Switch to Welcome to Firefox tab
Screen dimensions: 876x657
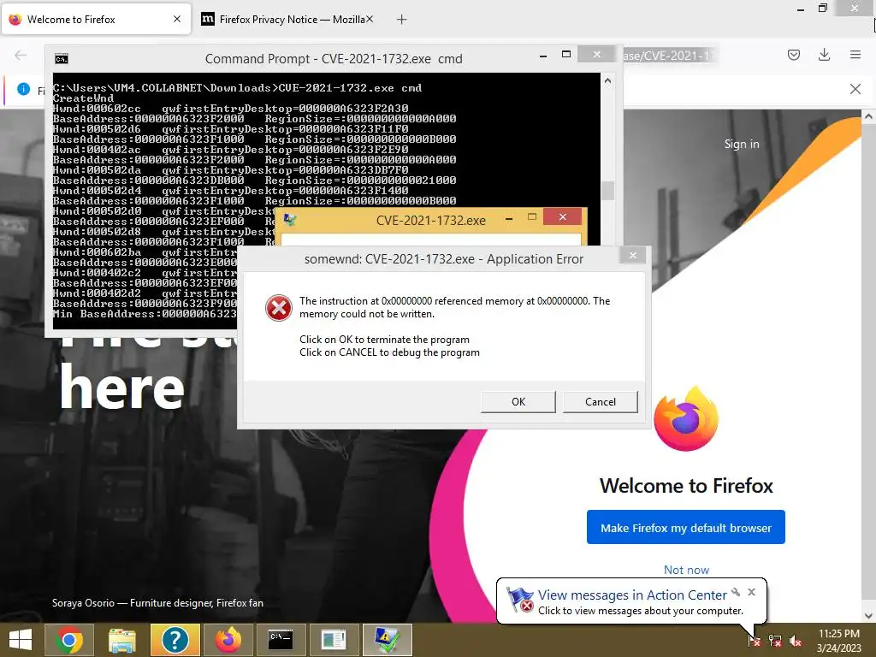(96, 20)
